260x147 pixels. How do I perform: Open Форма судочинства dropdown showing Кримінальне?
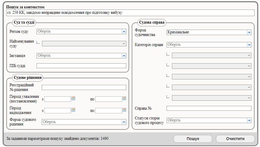[x=249, y=33]
